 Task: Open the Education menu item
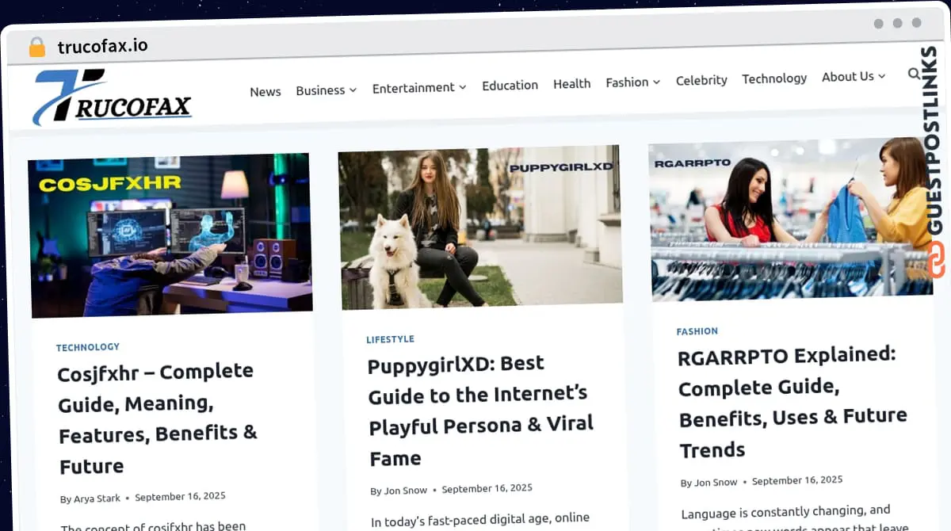[510, 85]
